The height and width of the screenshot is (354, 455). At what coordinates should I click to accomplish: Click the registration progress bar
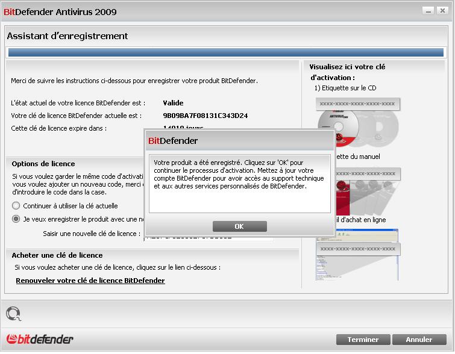226,52
